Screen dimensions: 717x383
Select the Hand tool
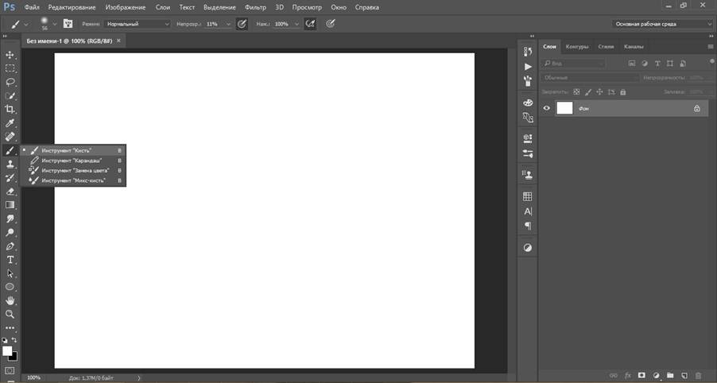pos(10,300)
